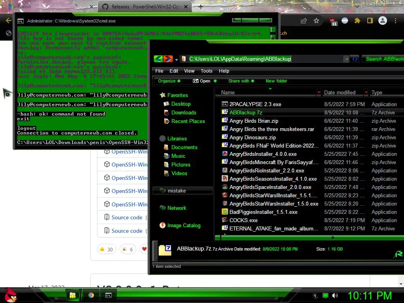Select AngryBirds FNaF World Edition archive icon

[x=224, y=145]
